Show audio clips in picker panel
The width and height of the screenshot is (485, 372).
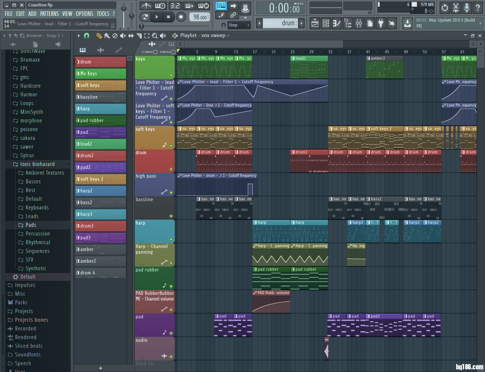(101, 50)
